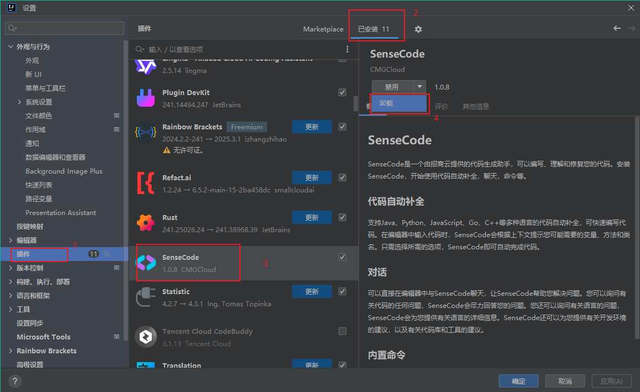Click the plugin list search magnifier
Viewport: 640px width, 392px height.
point(140,49)
